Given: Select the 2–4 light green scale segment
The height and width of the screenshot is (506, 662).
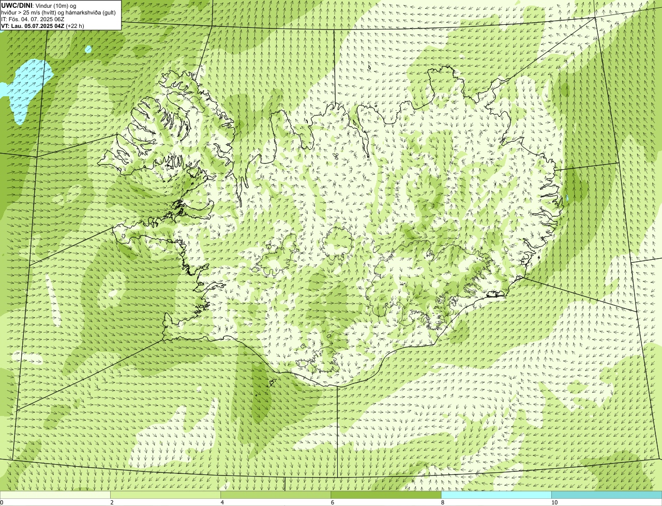Looking at the screenshot, I should [165, 495].
